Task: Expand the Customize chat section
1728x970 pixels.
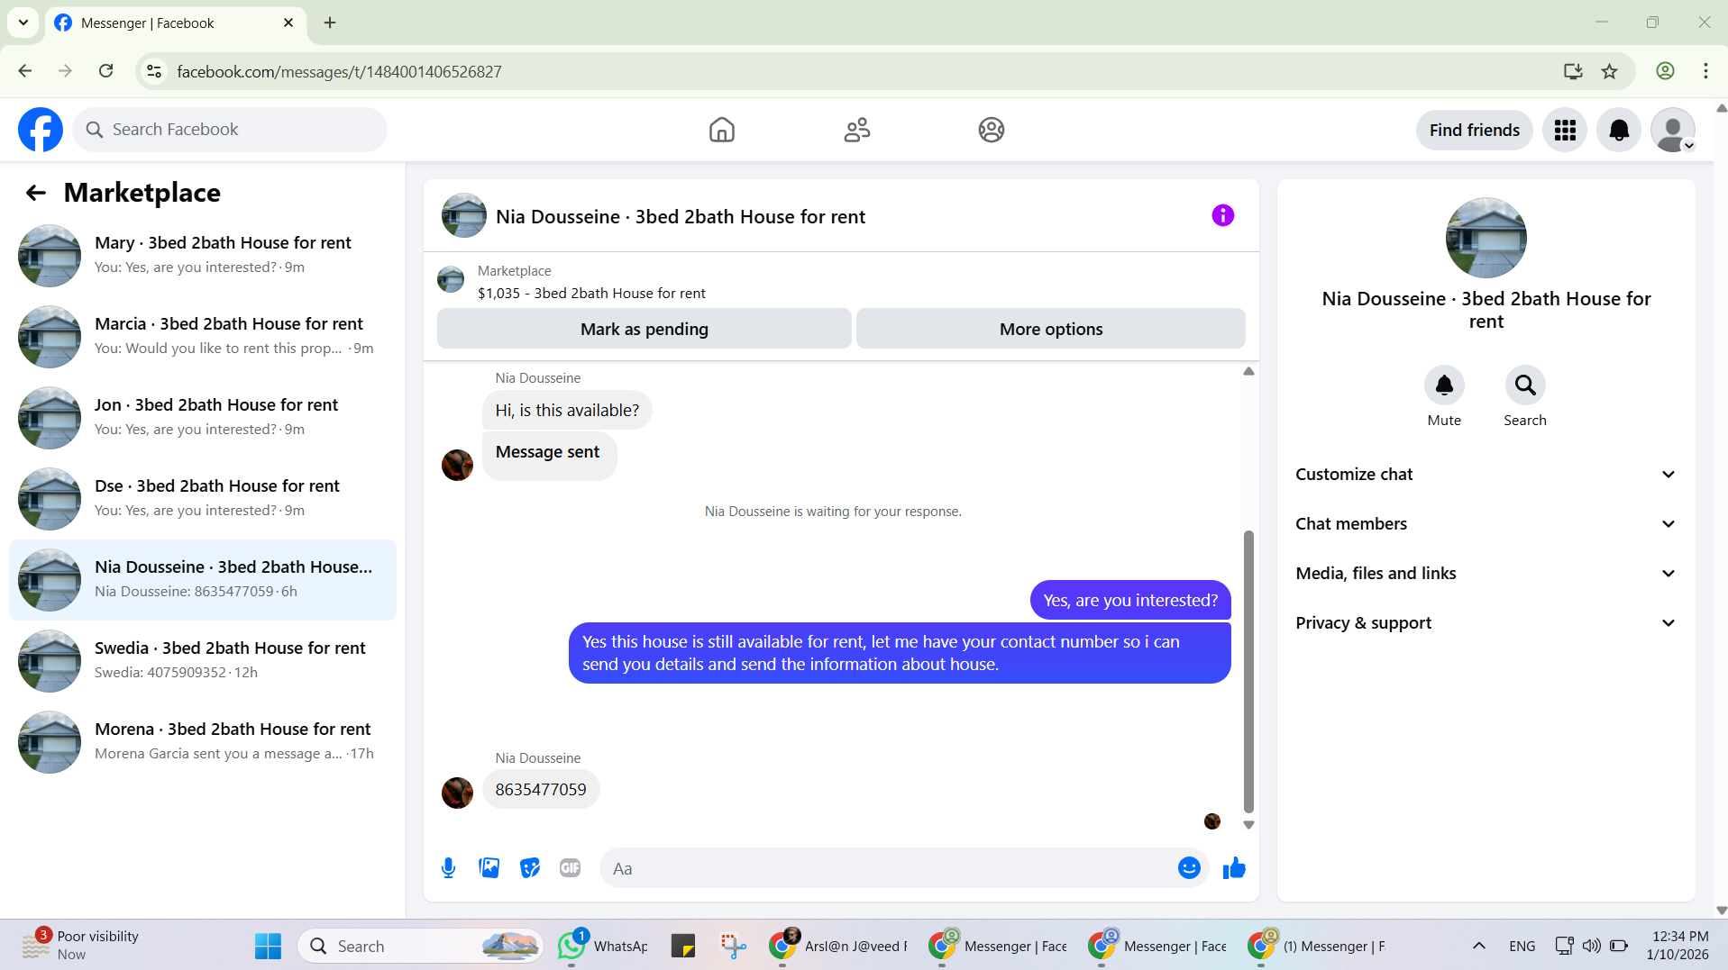Action: click(x=1486, y=475)
